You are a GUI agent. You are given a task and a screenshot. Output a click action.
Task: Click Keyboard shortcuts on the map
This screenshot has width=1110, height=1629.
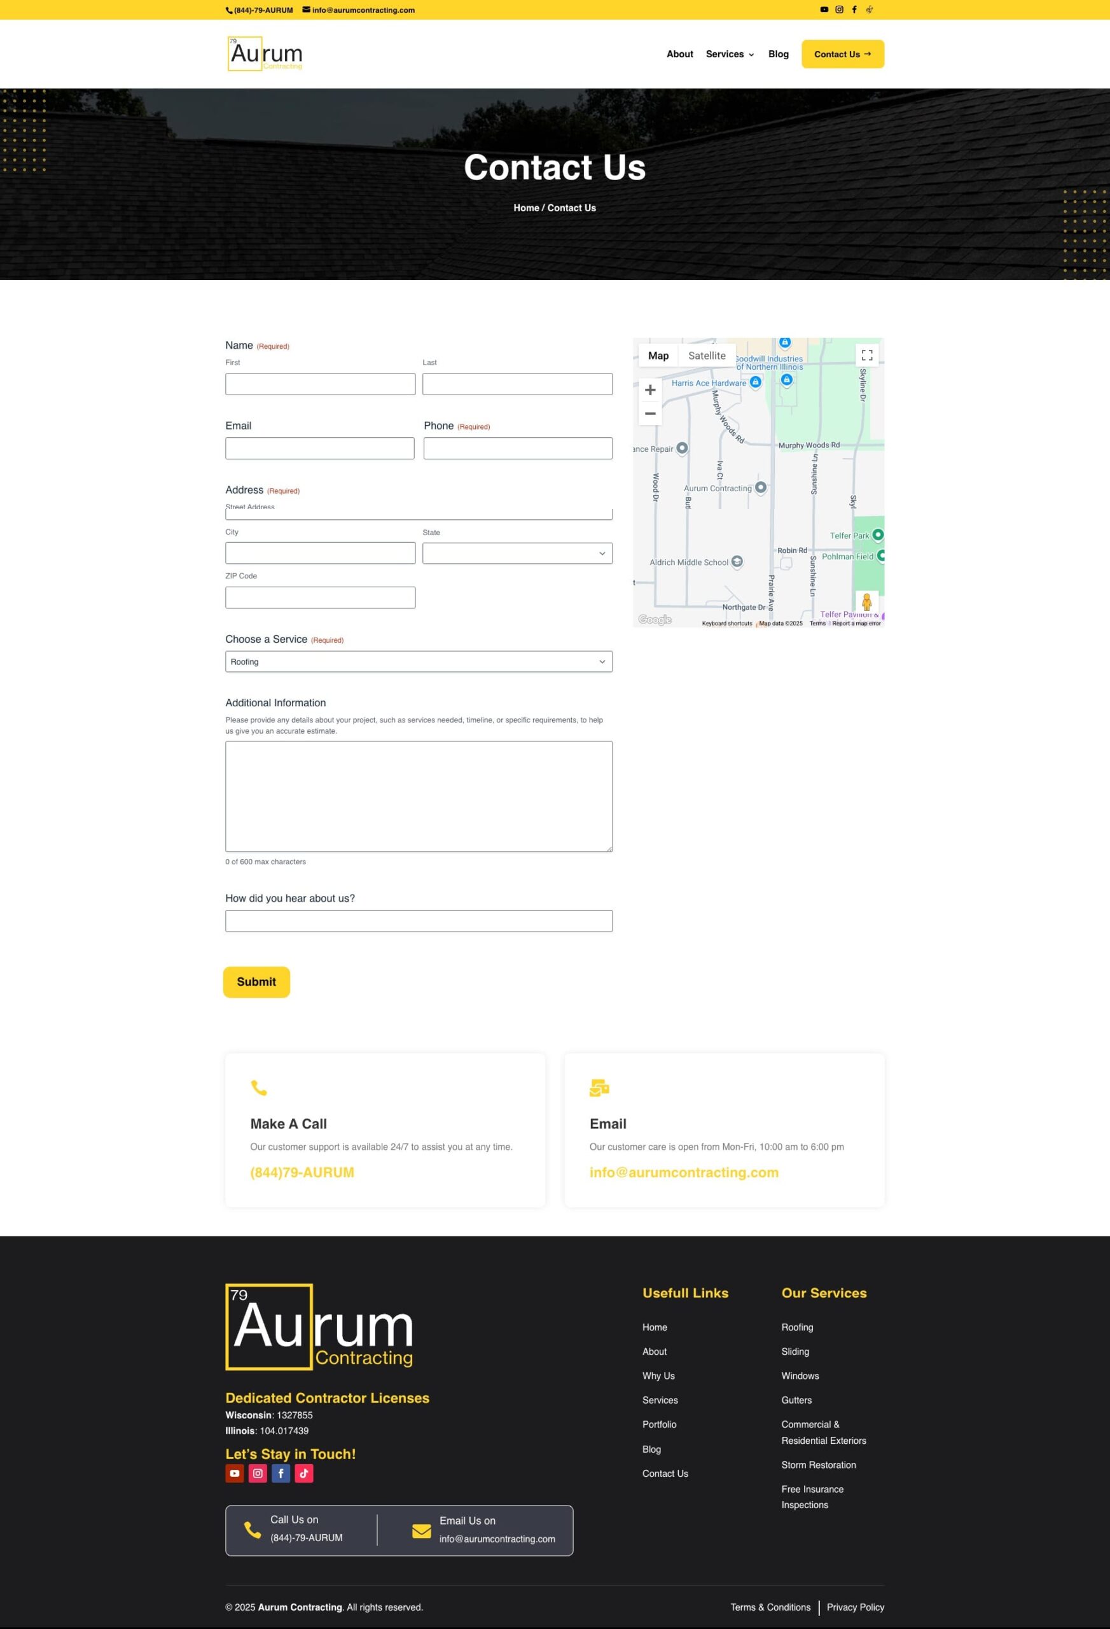pos(726,623)
